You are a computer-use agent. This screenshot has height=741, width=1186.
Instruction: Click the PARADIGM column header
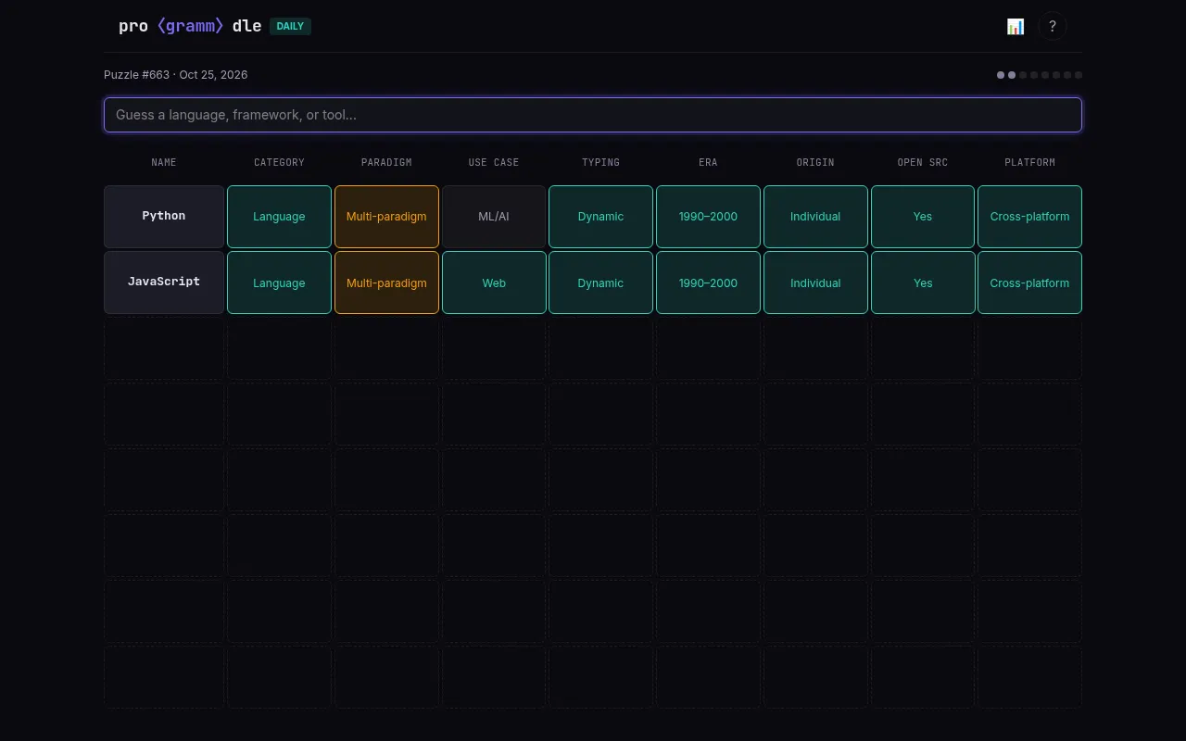click(386, 162)
